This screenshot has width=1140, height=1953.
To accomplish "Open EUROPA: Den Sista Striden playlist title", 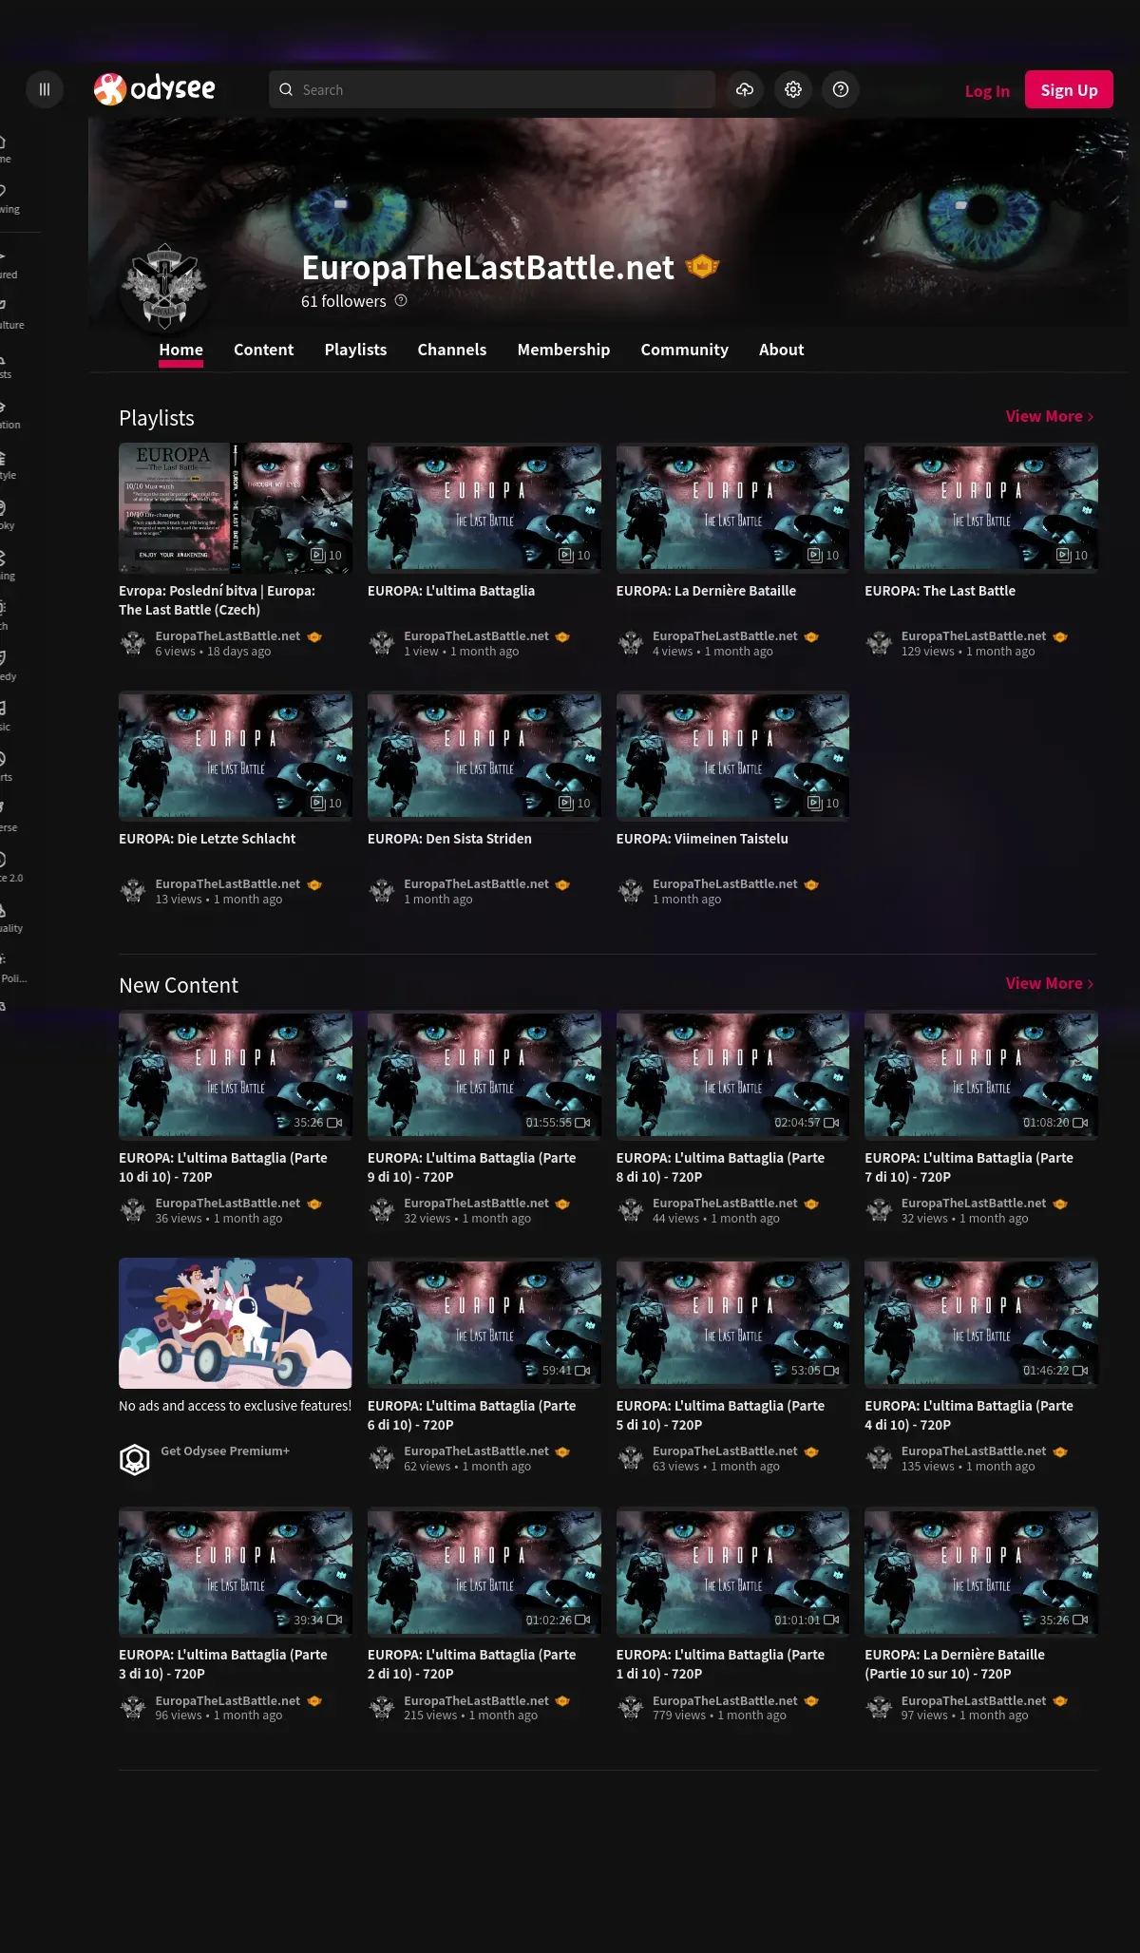I will click(449, 839).
